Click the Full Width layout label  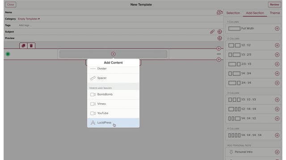[x=248, y=28]
